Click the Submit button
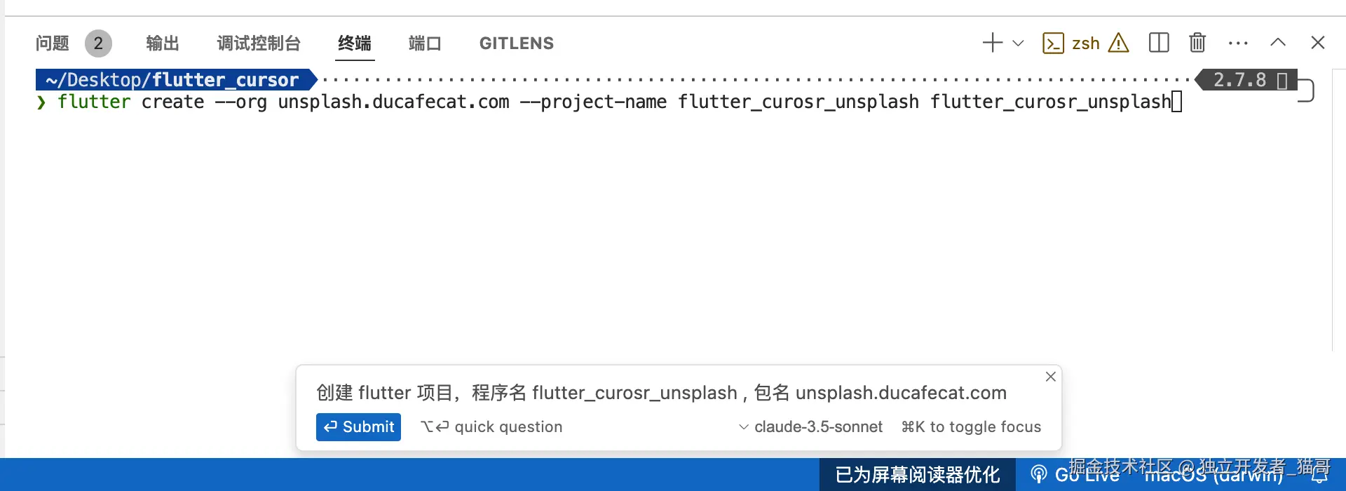 click(x=358, y=427)
